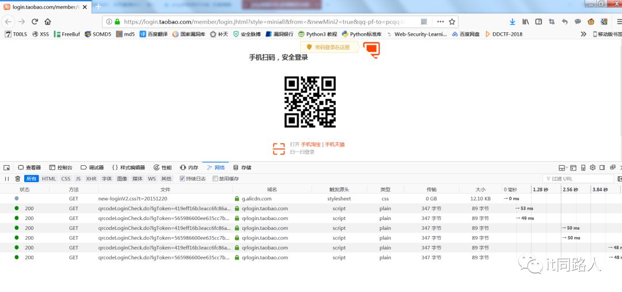
Task: Open the 内存 devtools tab
Action: pos(189,168)
